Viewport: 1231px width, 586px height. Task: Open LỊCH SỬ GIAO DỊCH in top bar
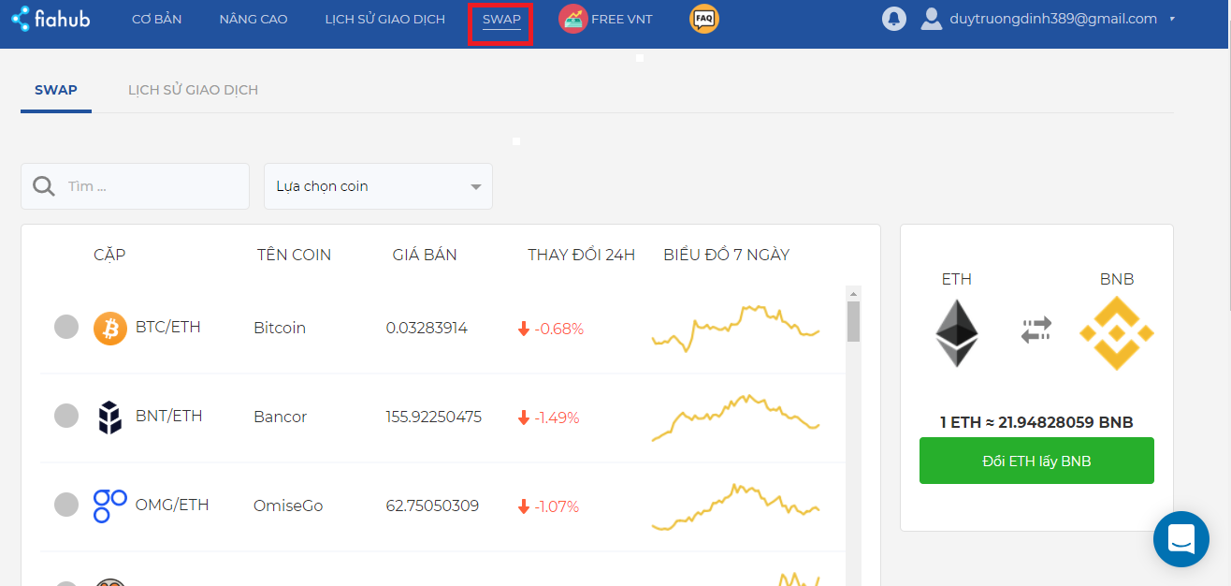[x=385, y=19]
